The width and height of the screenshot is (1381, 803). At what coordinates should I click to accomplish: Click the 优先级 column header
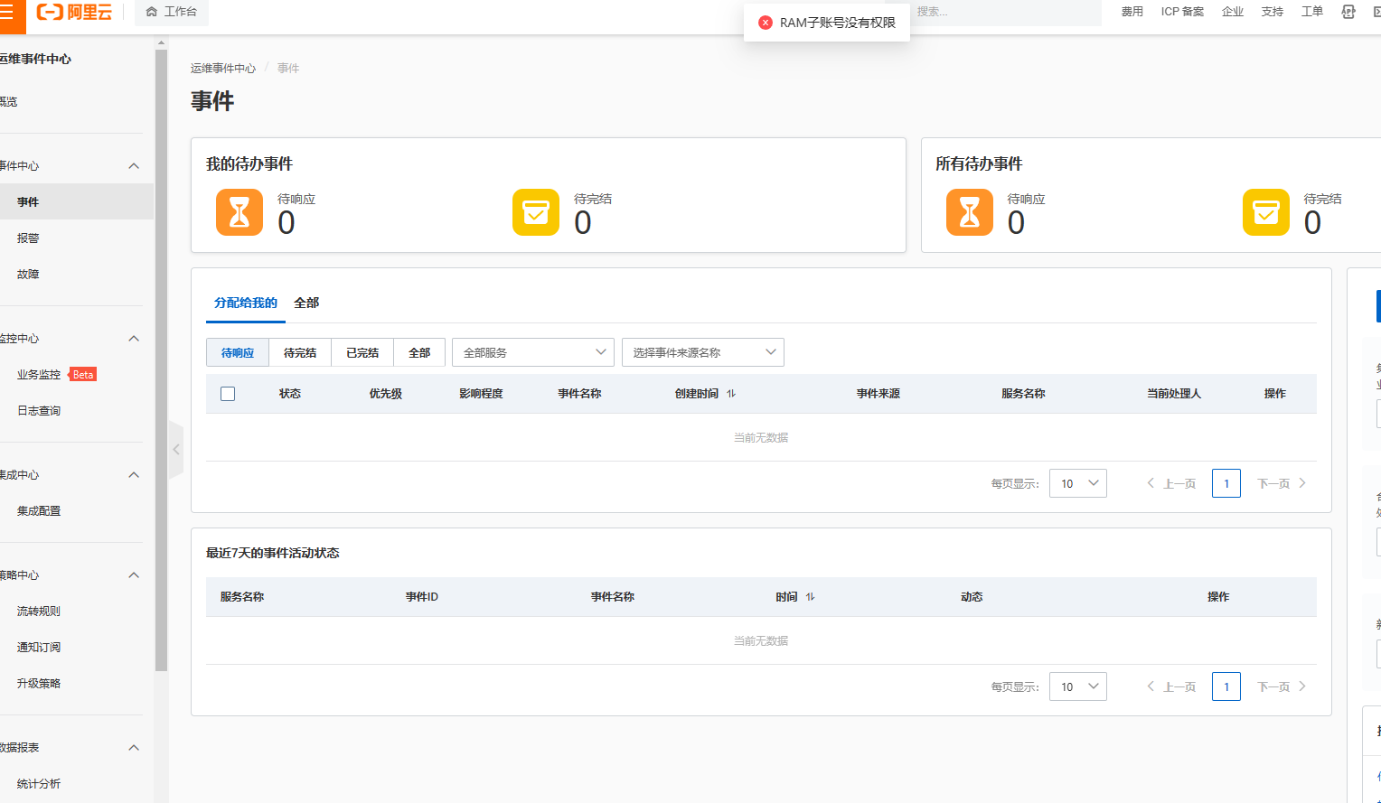point(386,394)
